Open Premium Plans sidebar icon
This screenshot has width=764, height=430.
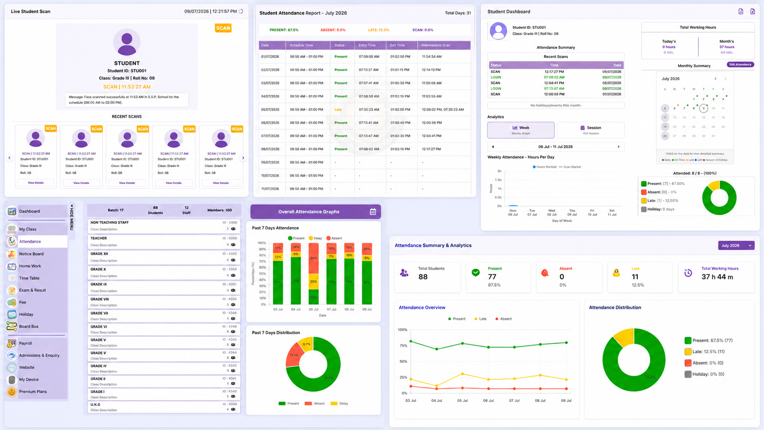(x=12, y=392)
